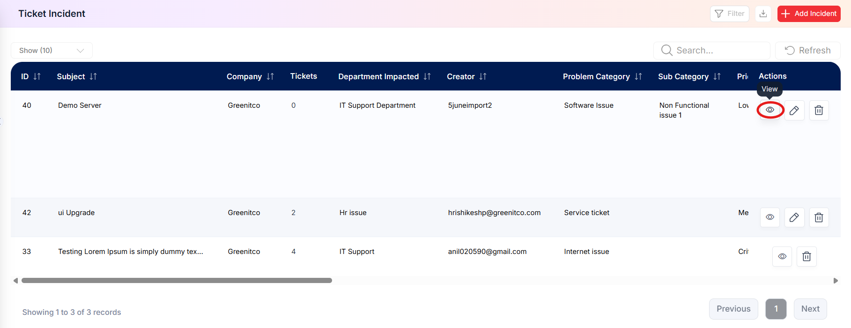
Task: Click the 'ui Upgrade' subject cell
Action: pos(76,213)
